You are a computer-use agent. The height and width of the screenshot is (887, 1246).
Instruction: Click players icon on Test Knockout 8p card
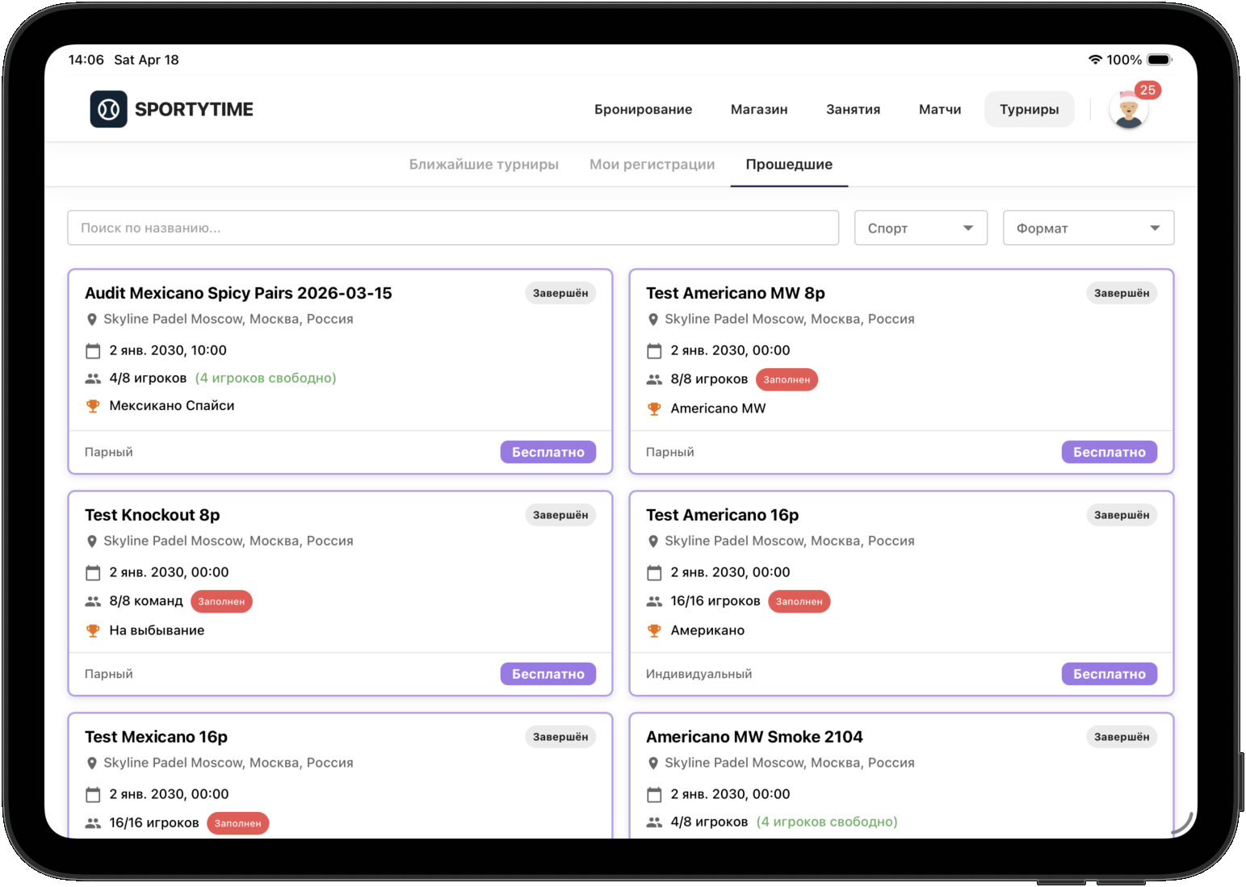[93, 601]
